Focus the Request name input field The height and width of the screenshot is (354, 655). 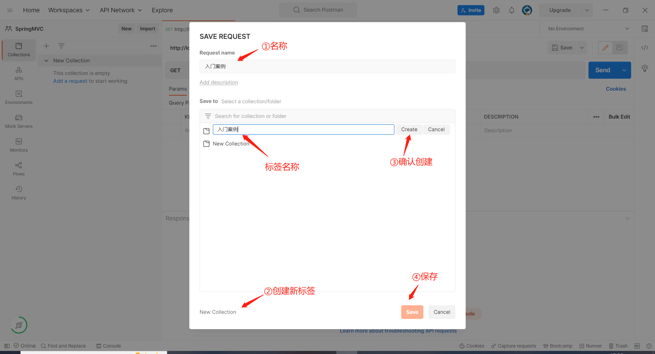coord(327,66)
